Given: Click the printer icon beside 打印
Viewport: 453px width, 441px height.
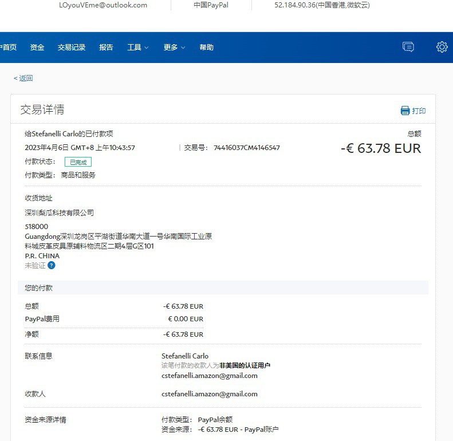Looking at the screenshot, I should click(x=405, y=111).
